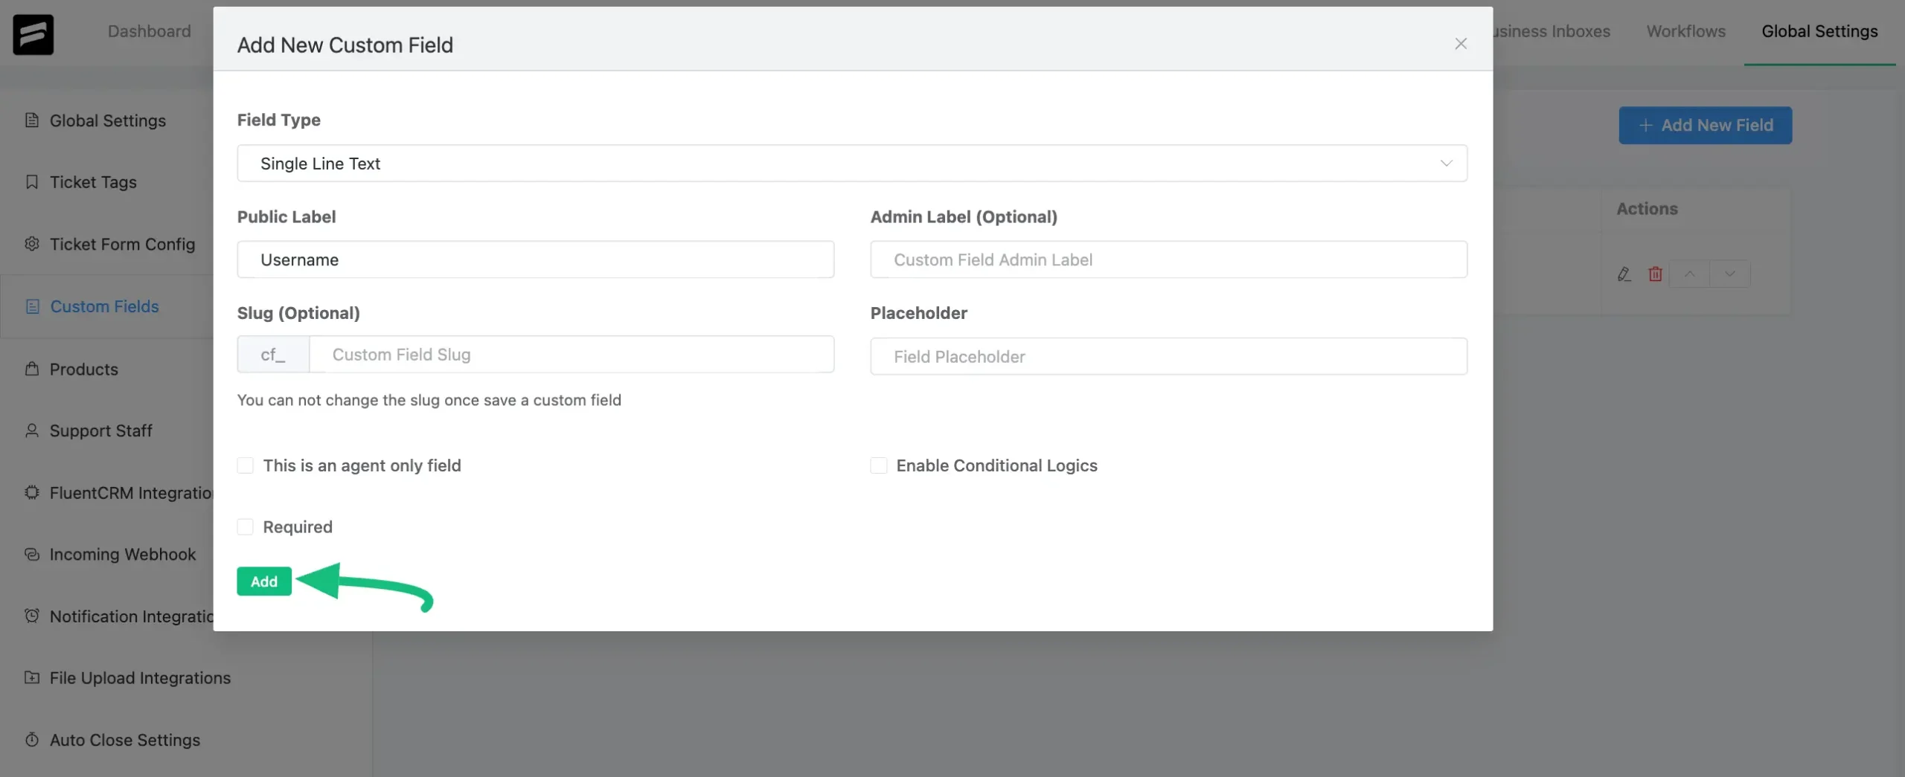Open the Dashboard menu item
The width and height of the screenshot is (1905, 777).
(x=150, y=31)
